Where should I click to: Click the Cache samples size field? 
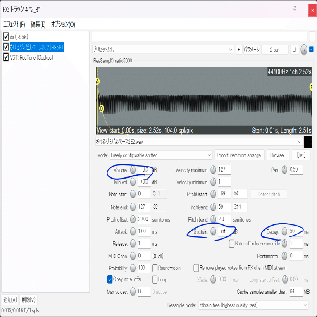(296, 291)
